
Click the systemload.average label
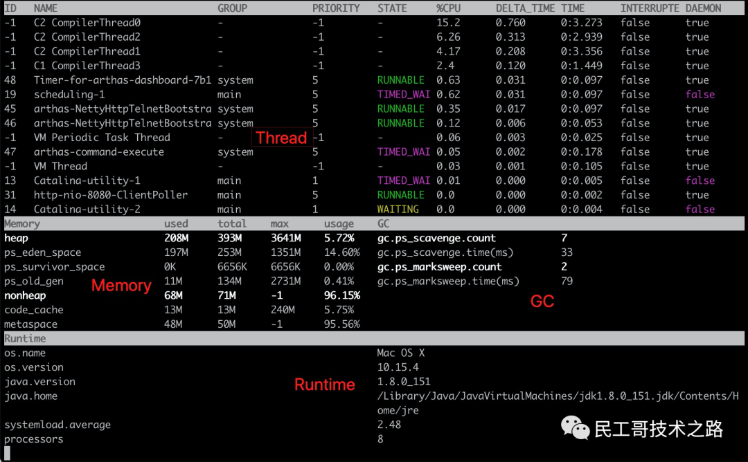pyautogui.click(x=57, y=425)
